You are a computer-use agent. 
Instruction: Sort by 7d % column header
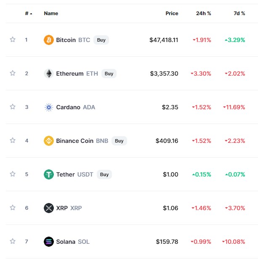[x=239, y=13]
